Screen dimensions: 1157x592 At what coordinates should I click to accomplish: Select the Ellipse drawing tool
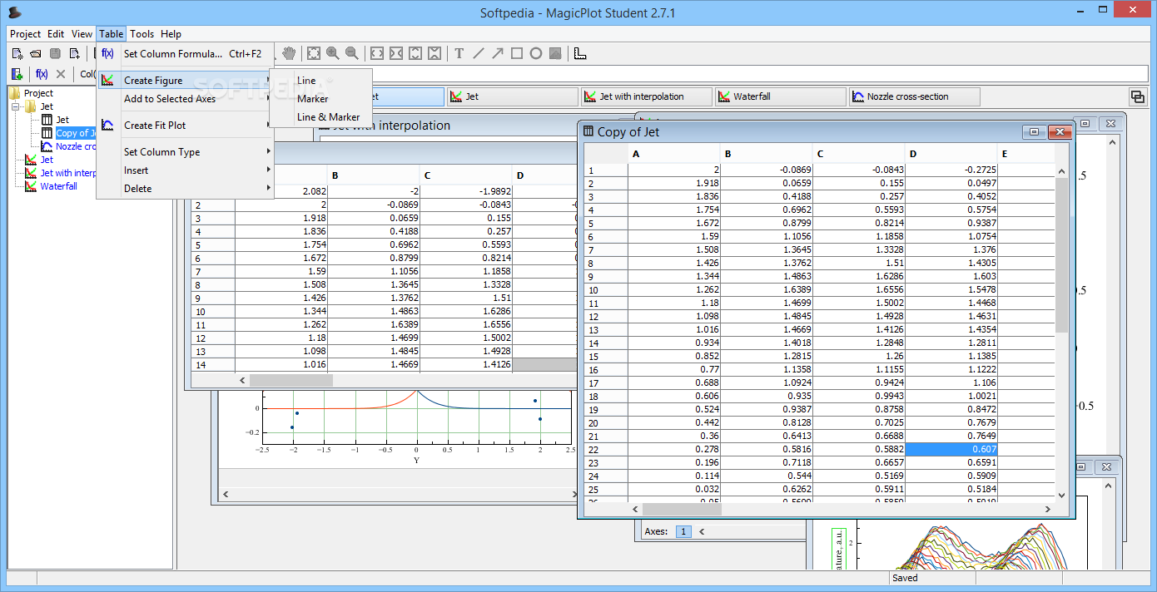tap(536, 53)
